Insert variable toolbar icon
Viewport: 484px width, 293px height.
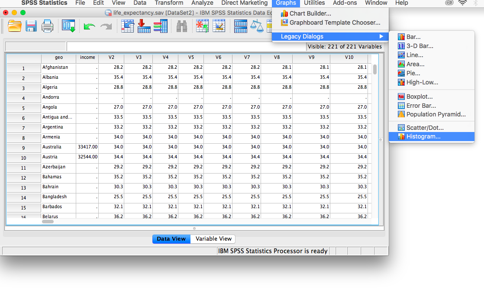219,26
